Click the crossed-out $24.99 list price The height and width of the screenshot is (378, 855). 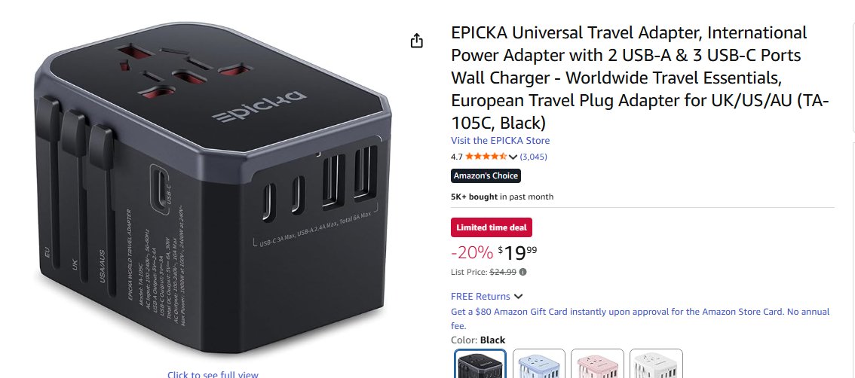coord(503,272)
